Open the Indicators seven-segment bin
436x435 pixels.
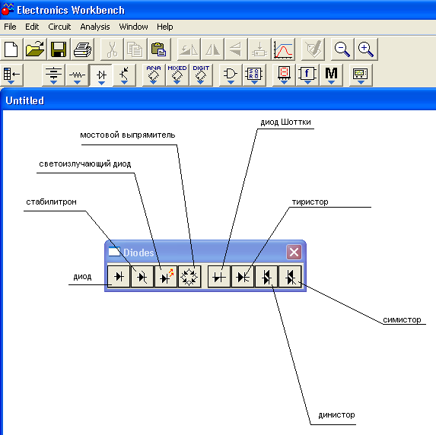coord(284,75)
